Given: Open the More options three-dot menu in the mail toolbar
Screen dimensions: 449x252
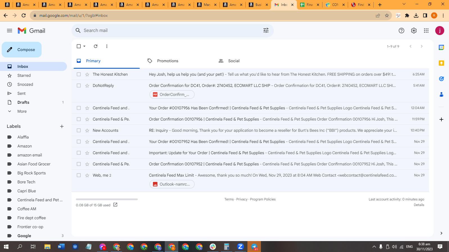Looking at the screenshot, I should [107, 46].
